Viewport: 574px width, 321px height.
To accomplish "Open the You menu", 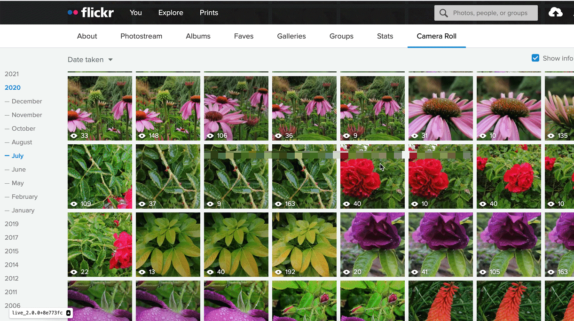I will pos(136,13).
